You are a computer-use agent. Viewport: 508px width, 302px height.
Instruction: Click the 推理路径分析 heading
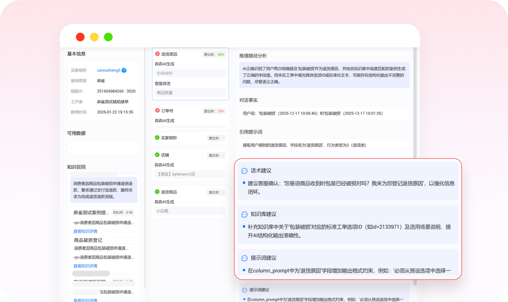tap(253, 56)
